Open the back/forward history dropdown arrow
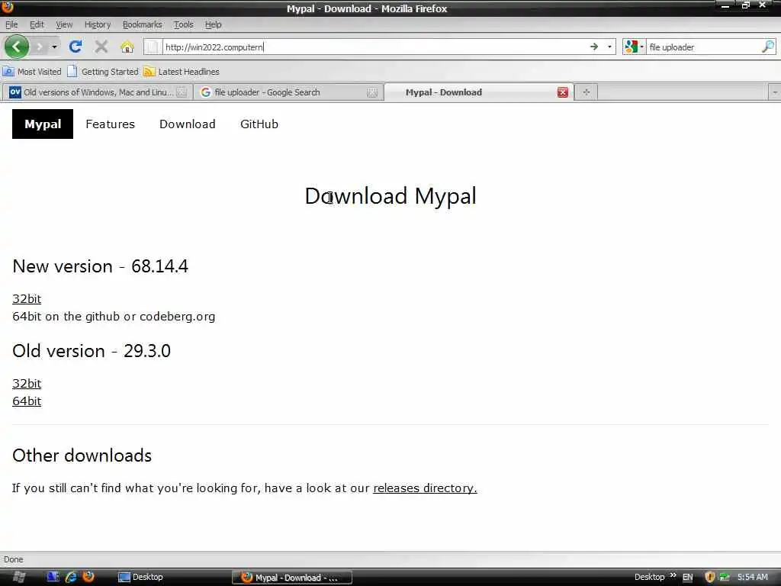 (54, 47)
